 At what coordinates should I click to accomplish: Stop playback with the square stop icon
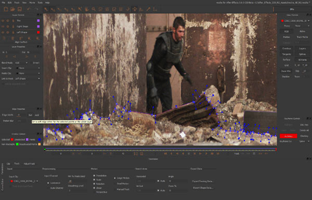(x=189, y=154)
